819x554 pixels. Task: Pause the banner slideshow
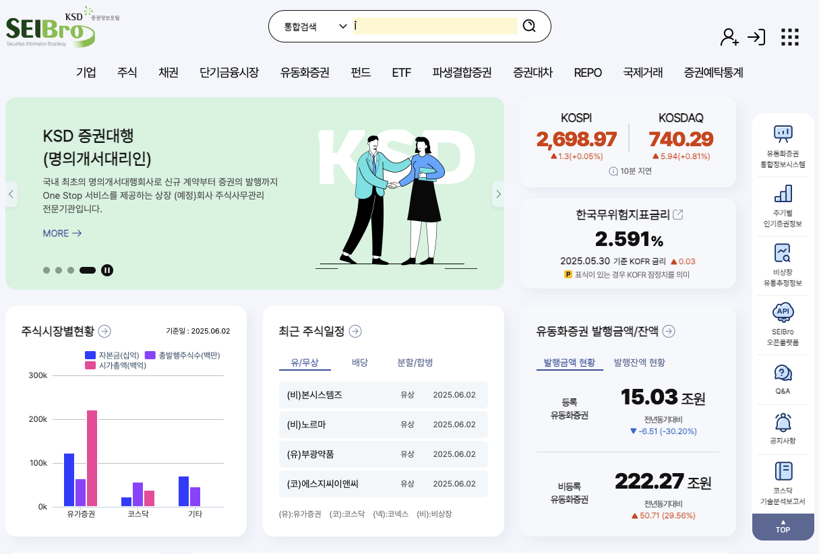coord(107,270)
